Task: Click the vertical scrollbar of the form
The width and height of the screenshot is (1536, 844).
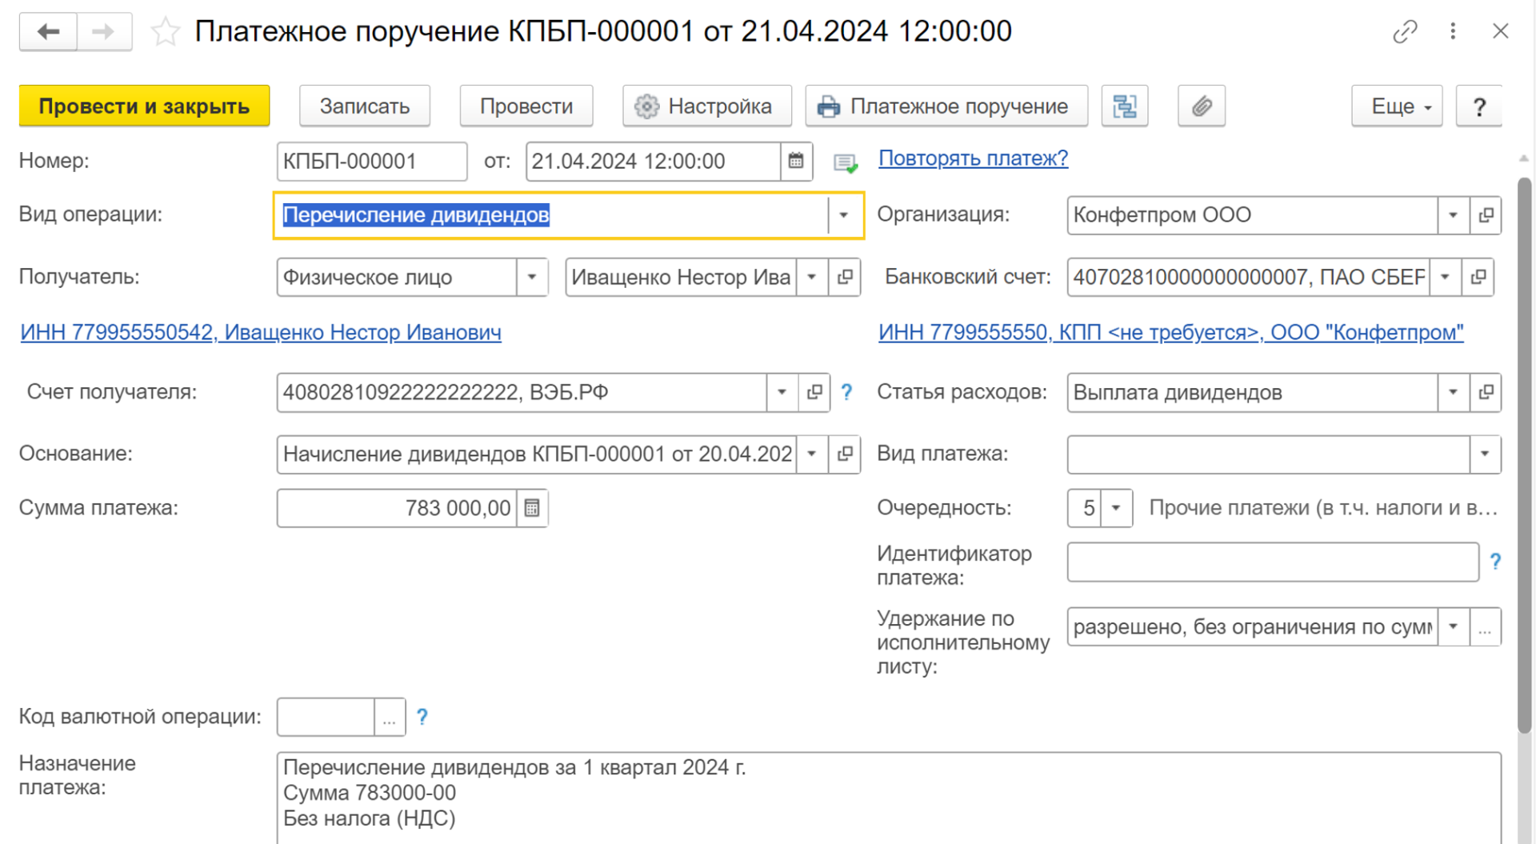Action: click(1524, 456)
